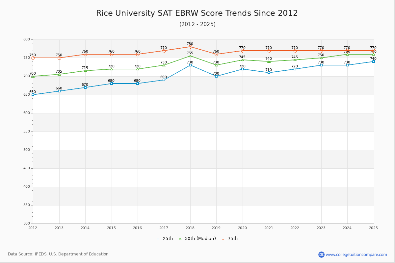The width and height of the screenshot is (395, 263).
Task: Select the 2025 green marker at 760
Action: pos(374,54)
